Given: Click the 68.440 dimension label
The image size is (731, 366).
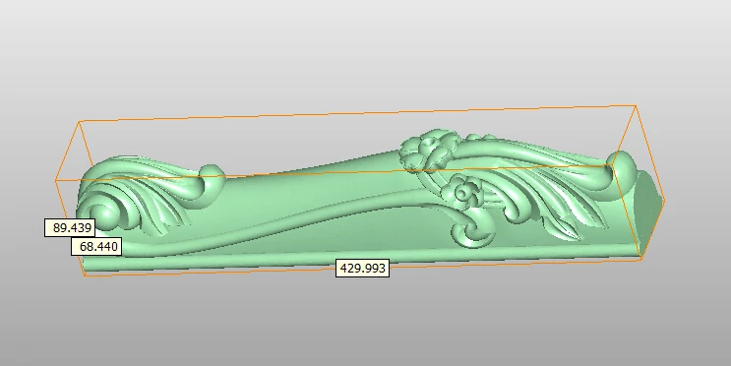Looking at the screenshot, I should coord(96,247).
